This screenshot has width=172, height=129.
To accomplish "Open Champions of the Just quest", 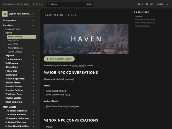I will click(x=17, y=118).
